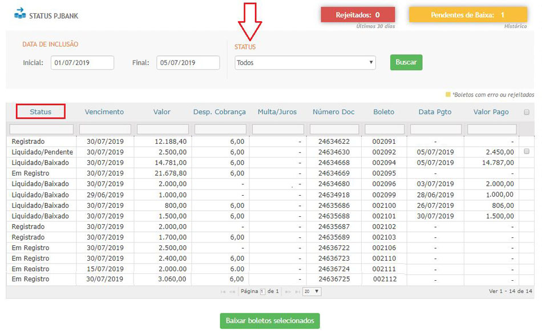Sort by the Valor Pago column header
Image resolution: width=542 pixels, height=331 pixels.
(491, 112)
